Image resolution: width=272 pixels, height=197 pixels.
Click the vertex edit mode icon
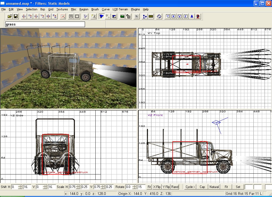tap(144, 16)
